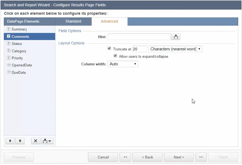Click the Cancel button
This screenshot has width=242, height=165.
click(x=103, y=157)
